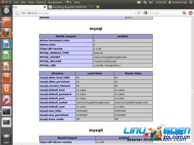194x145 pixels.
Task: Open System Settings launcher icon
Action: click(x=6, y=100)
